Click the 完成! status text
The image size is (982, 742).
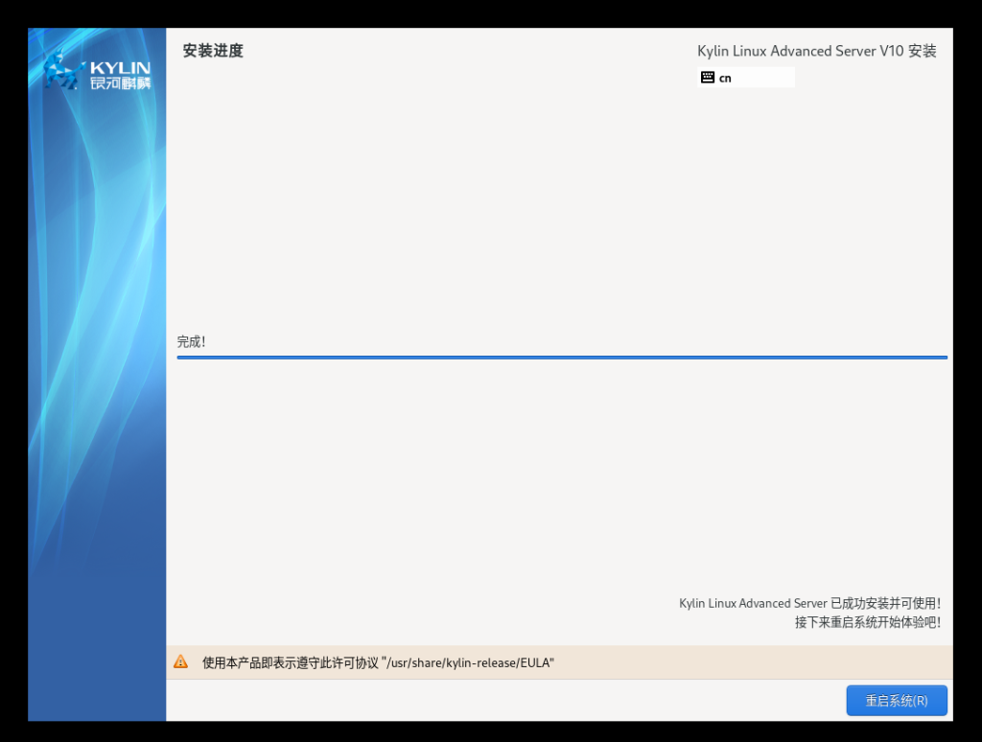click(x=191, y=342)
